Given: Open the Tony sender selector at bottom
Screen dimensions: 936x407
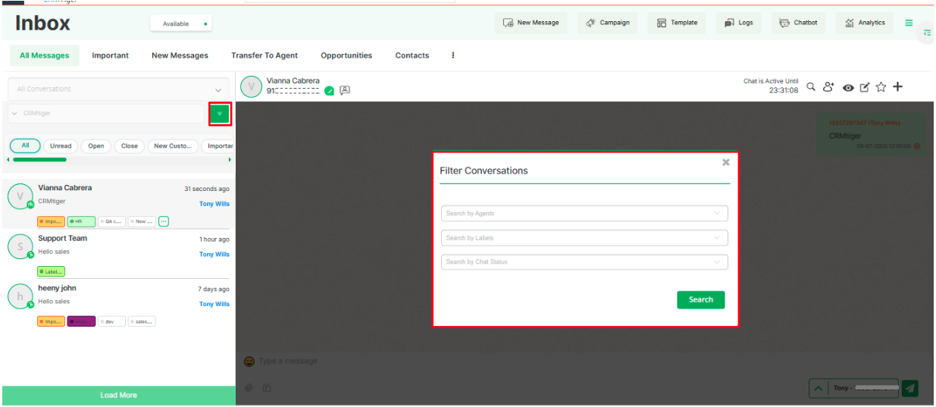Looking at the screenshot, I should 862,388.
